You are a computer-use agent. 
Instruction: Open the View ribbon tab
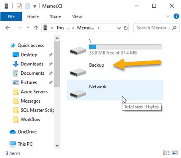click(x=77, y=16)
